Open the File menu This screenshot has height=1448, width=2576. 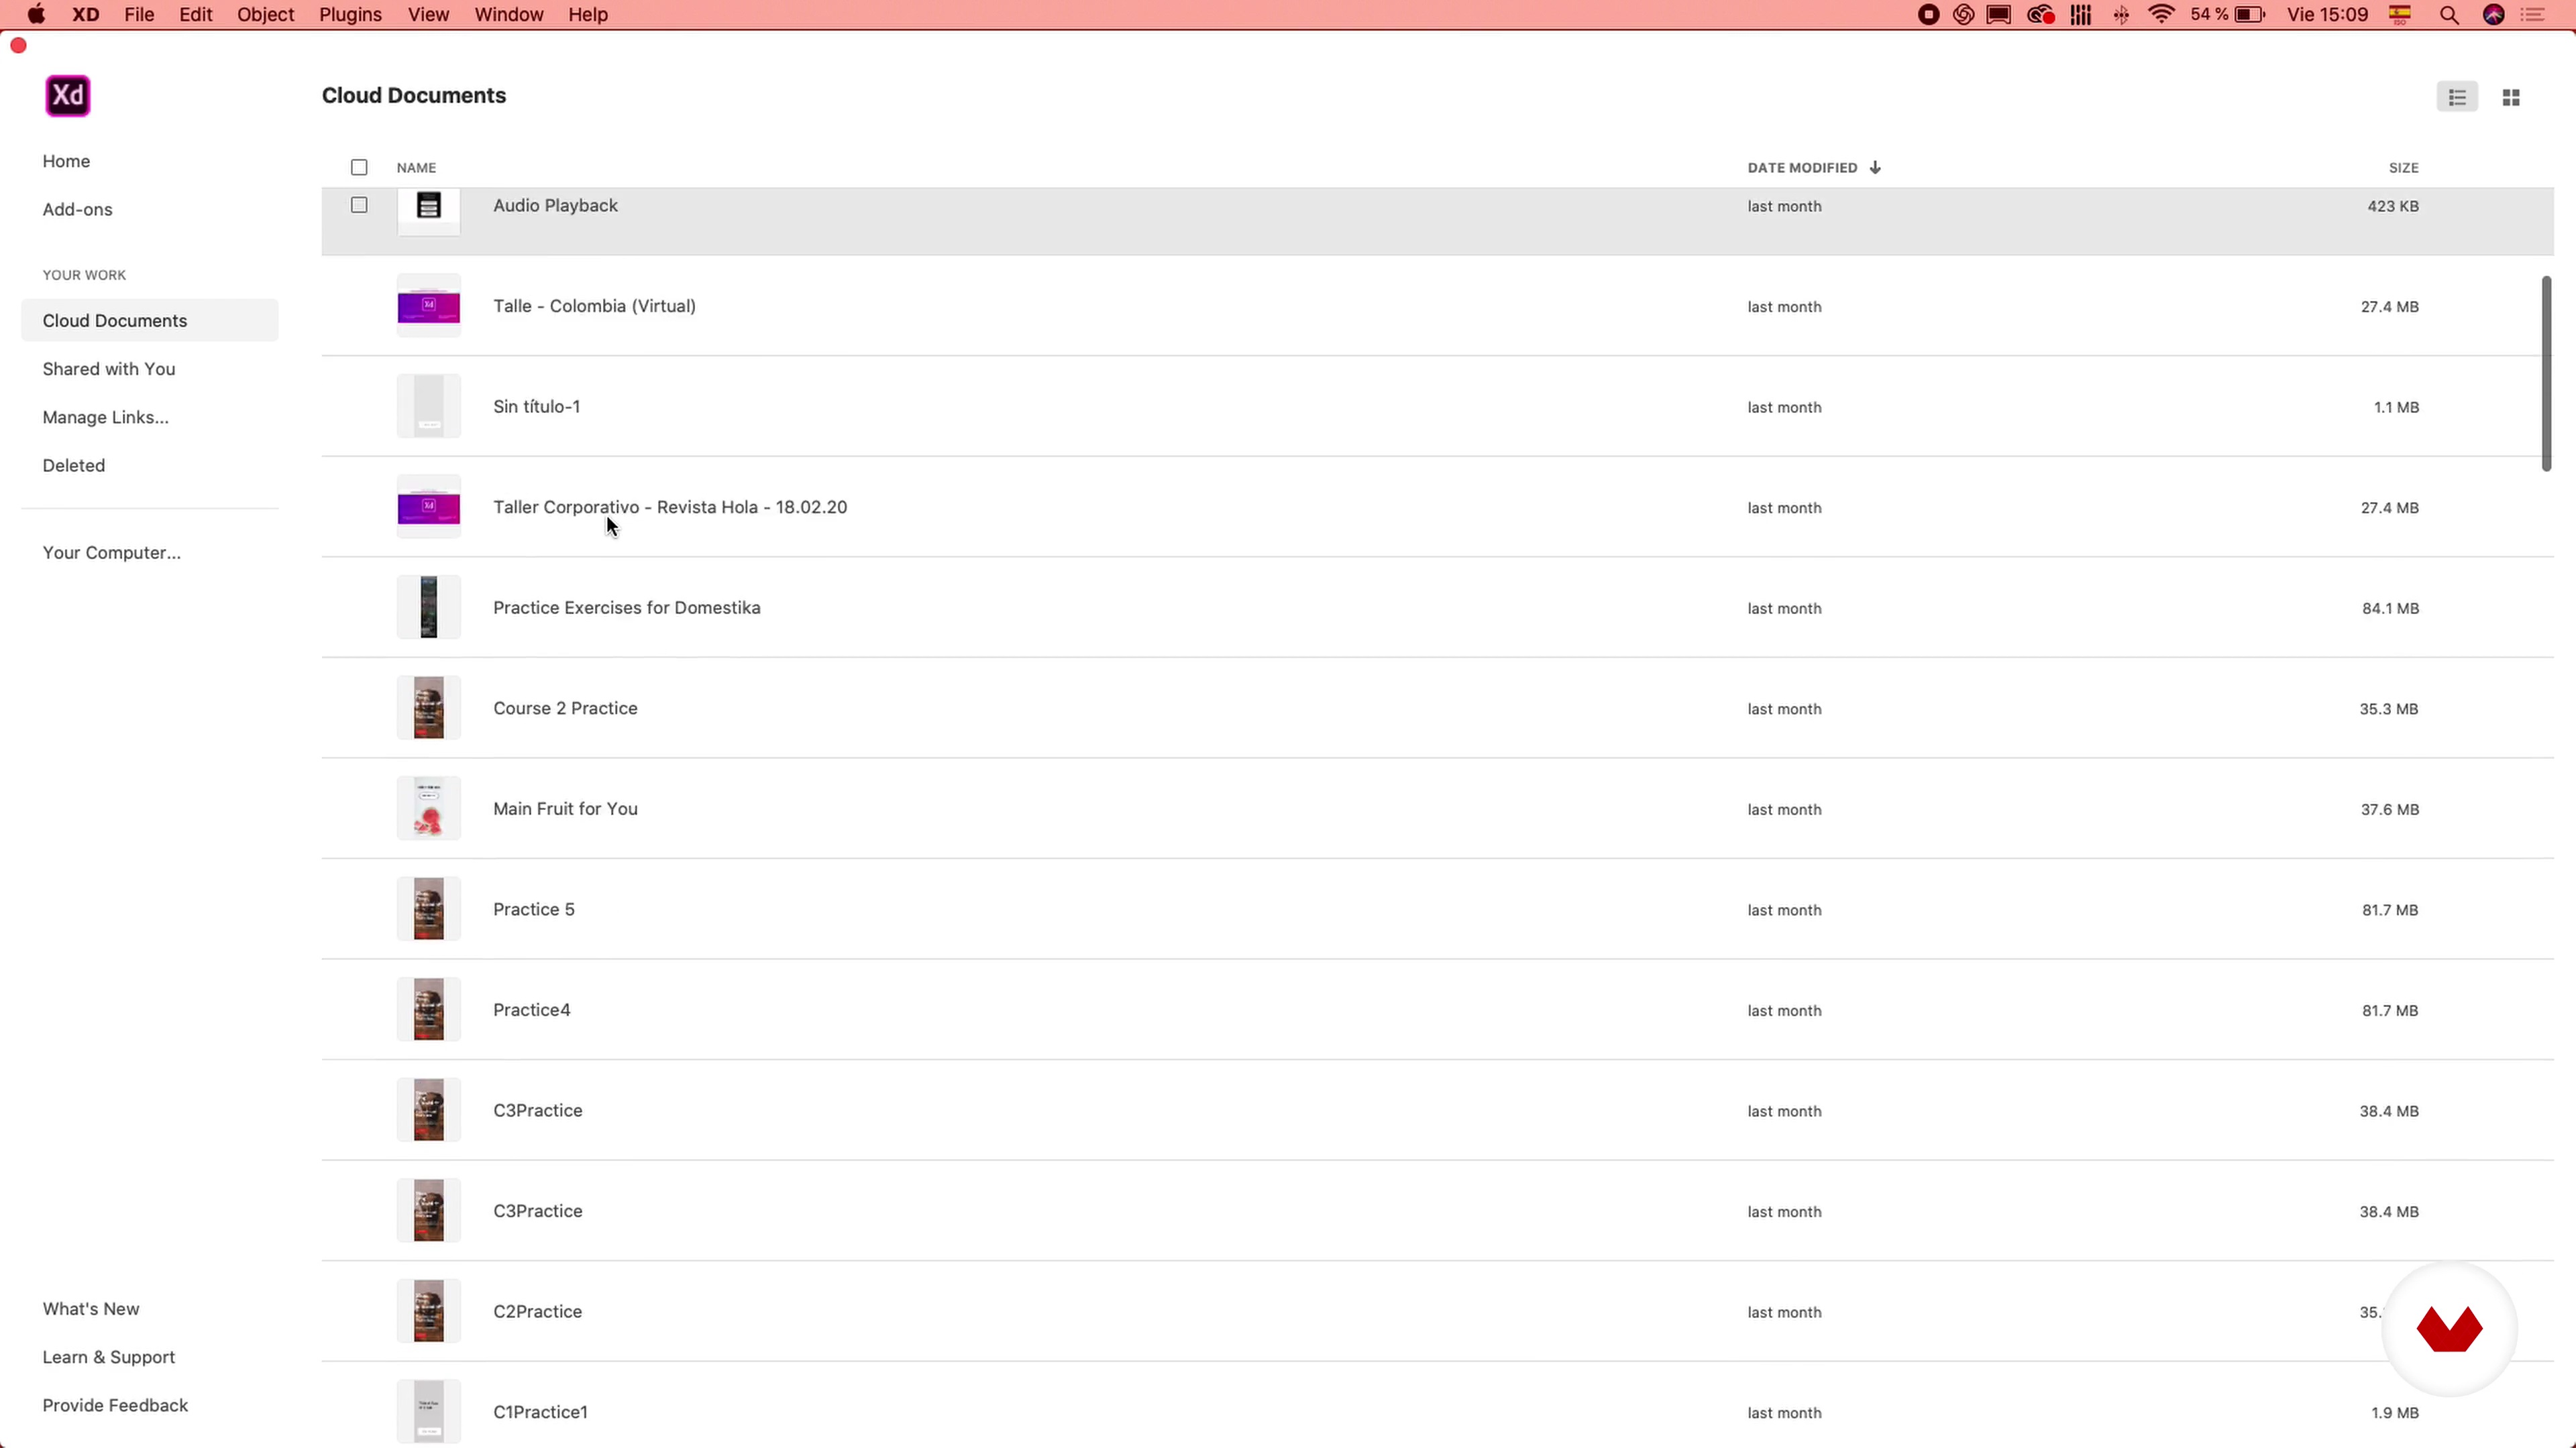click(x=139, y=14)
